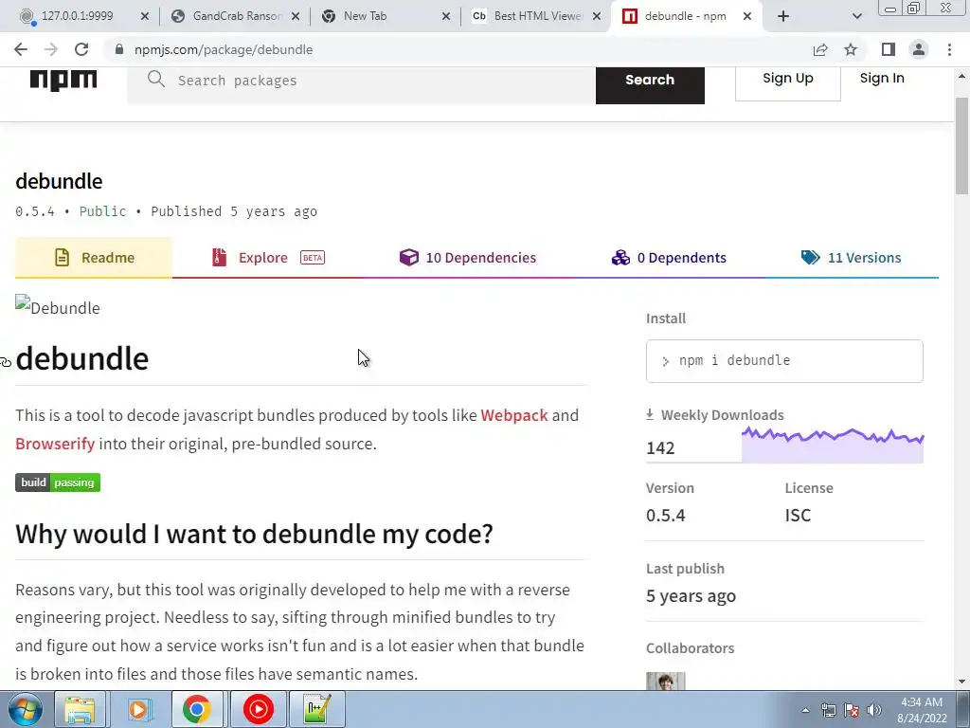
Task: Click the Chrome taskbar icon
Action: [x=196, y=709]
